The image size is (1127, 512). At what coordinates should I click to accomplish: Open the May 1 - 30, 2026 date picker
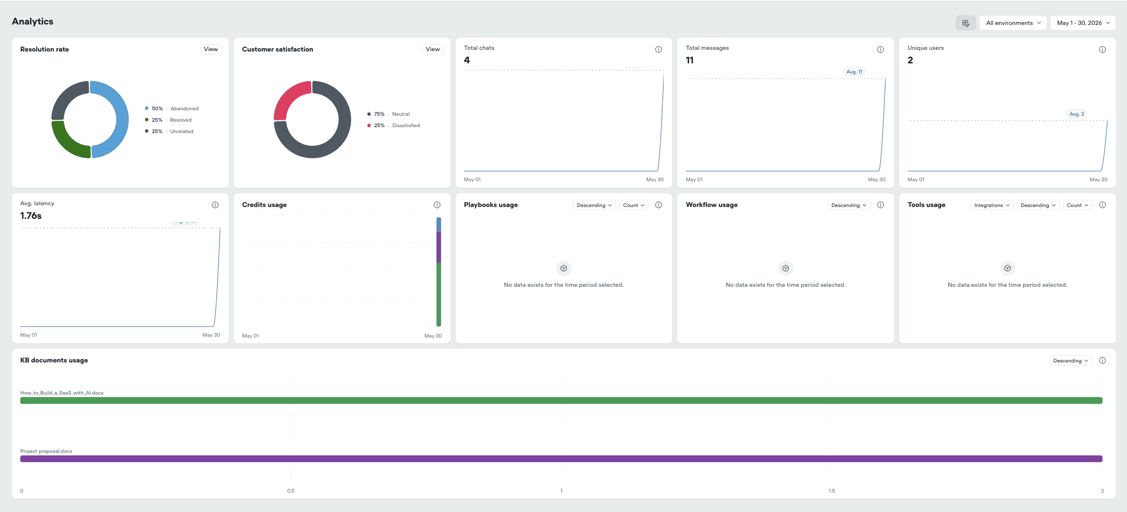pos(1083,23)
